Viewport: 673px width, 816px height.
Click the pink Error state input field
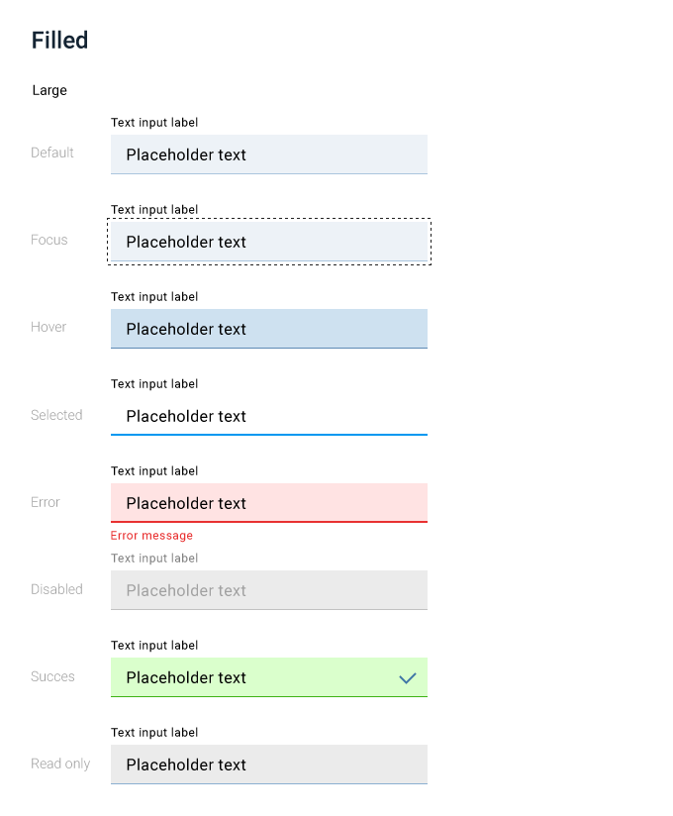click(x=269, y=503)
